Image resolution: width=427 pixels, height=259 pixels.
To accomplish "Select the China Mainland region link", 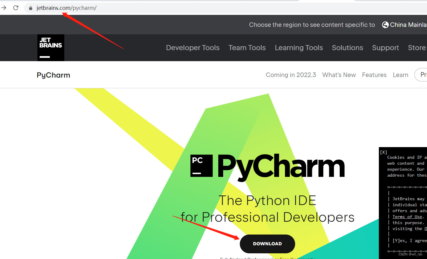I will coord(408,25).
